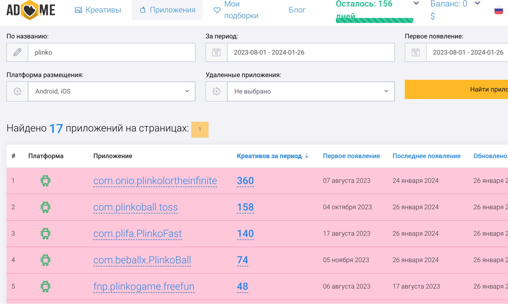Click the AD ME heart logo
Image resolution: width=508 pixels, height=304 pixels.
coord(30,10)
